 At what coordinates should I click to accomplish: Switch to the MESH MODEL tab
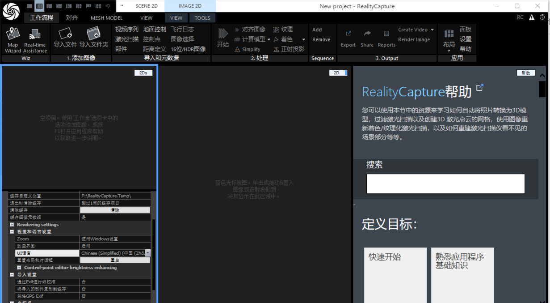pos(106,18)
